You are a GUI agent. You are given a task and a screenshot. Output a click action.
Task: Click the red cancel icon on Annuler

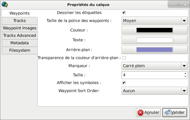(x=140, y=113)
